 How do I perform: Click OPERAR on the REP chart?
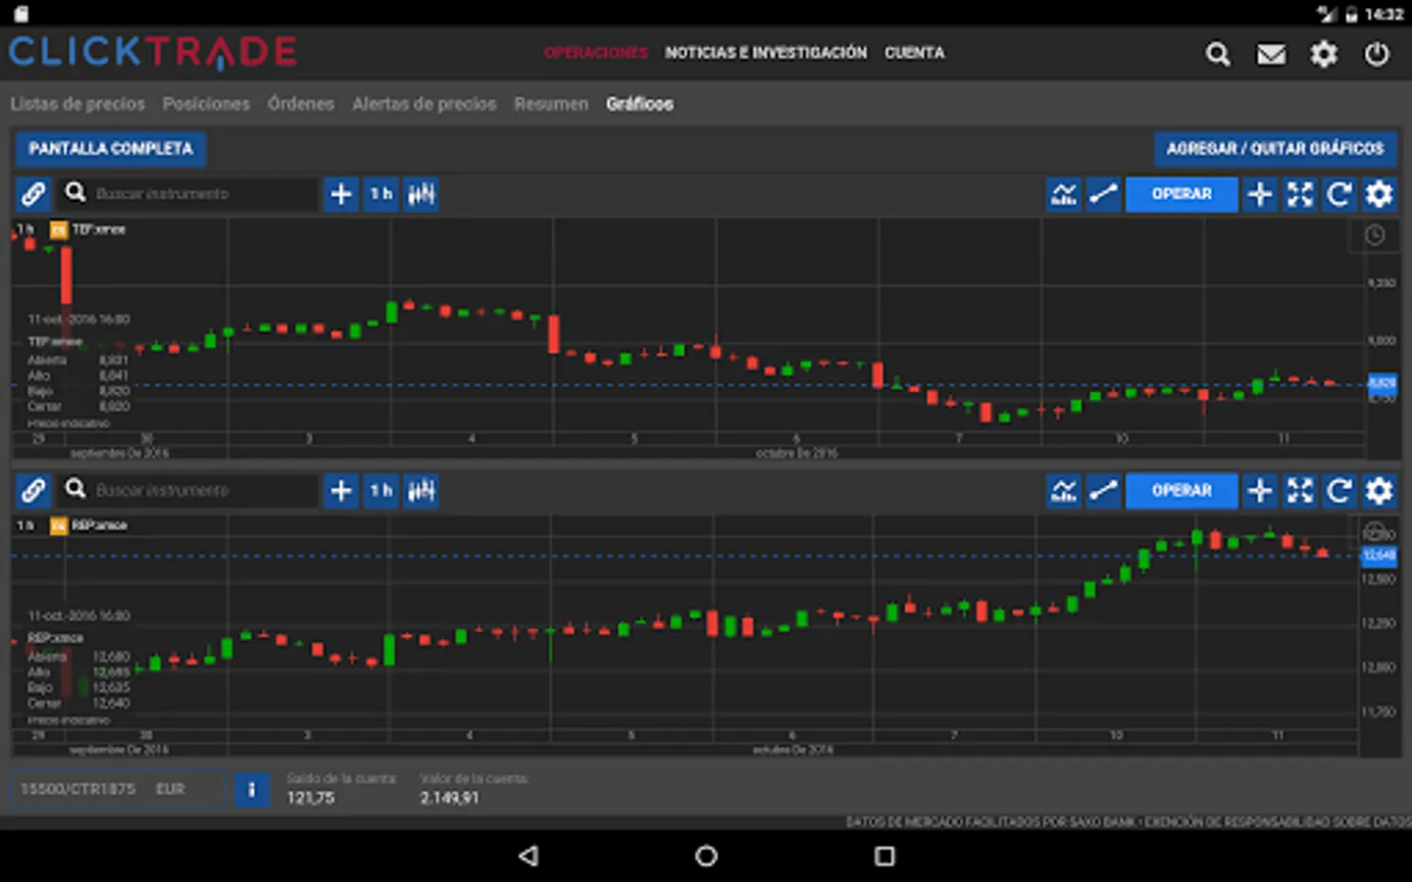pos(1182,490)
